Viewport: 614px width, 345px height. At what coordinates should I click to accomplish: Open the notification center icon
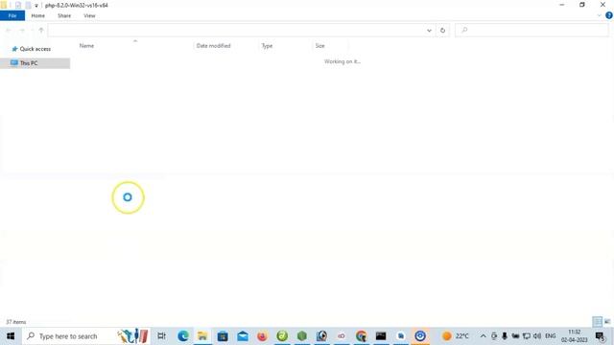600,336
